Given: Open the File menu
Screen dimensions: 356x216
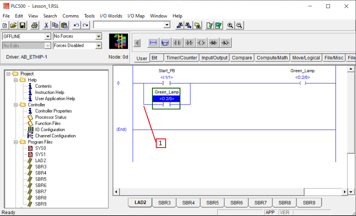Looking at the screenshot, I should coord(6,16).
